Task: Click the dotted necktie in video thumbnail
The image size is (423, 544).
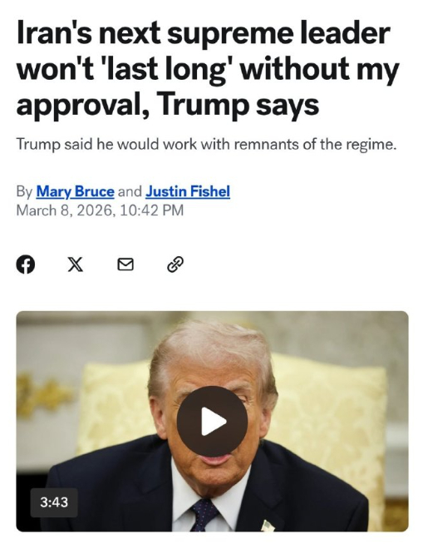Action: (x=204, y=516)
